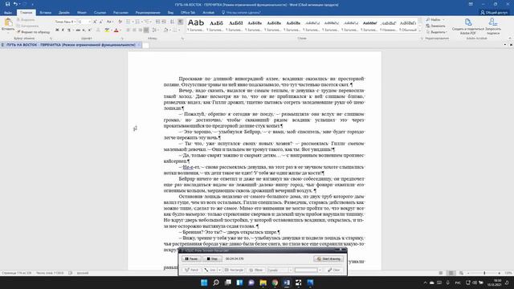Open a new document tab in Office Tab bar

[x=146, y=45]
